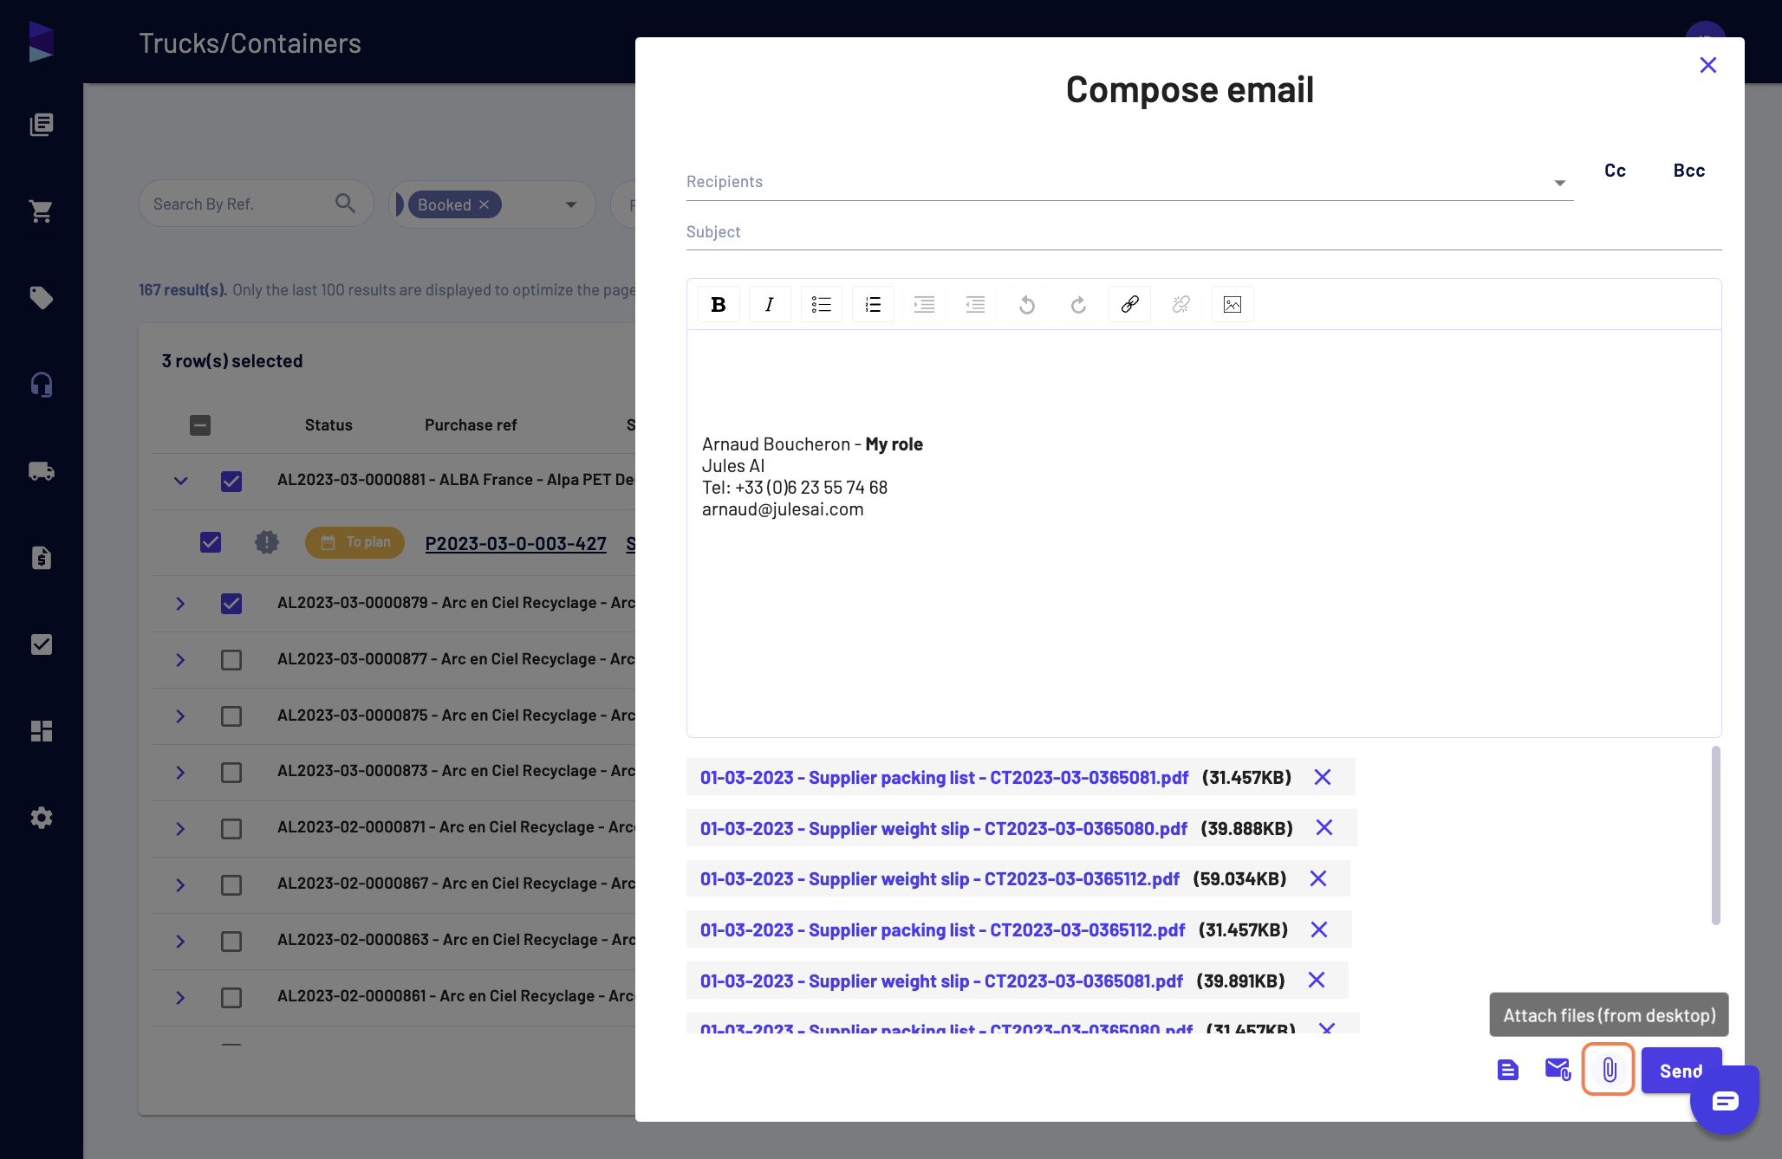Add Bcc recipients field

[1689, 171]
